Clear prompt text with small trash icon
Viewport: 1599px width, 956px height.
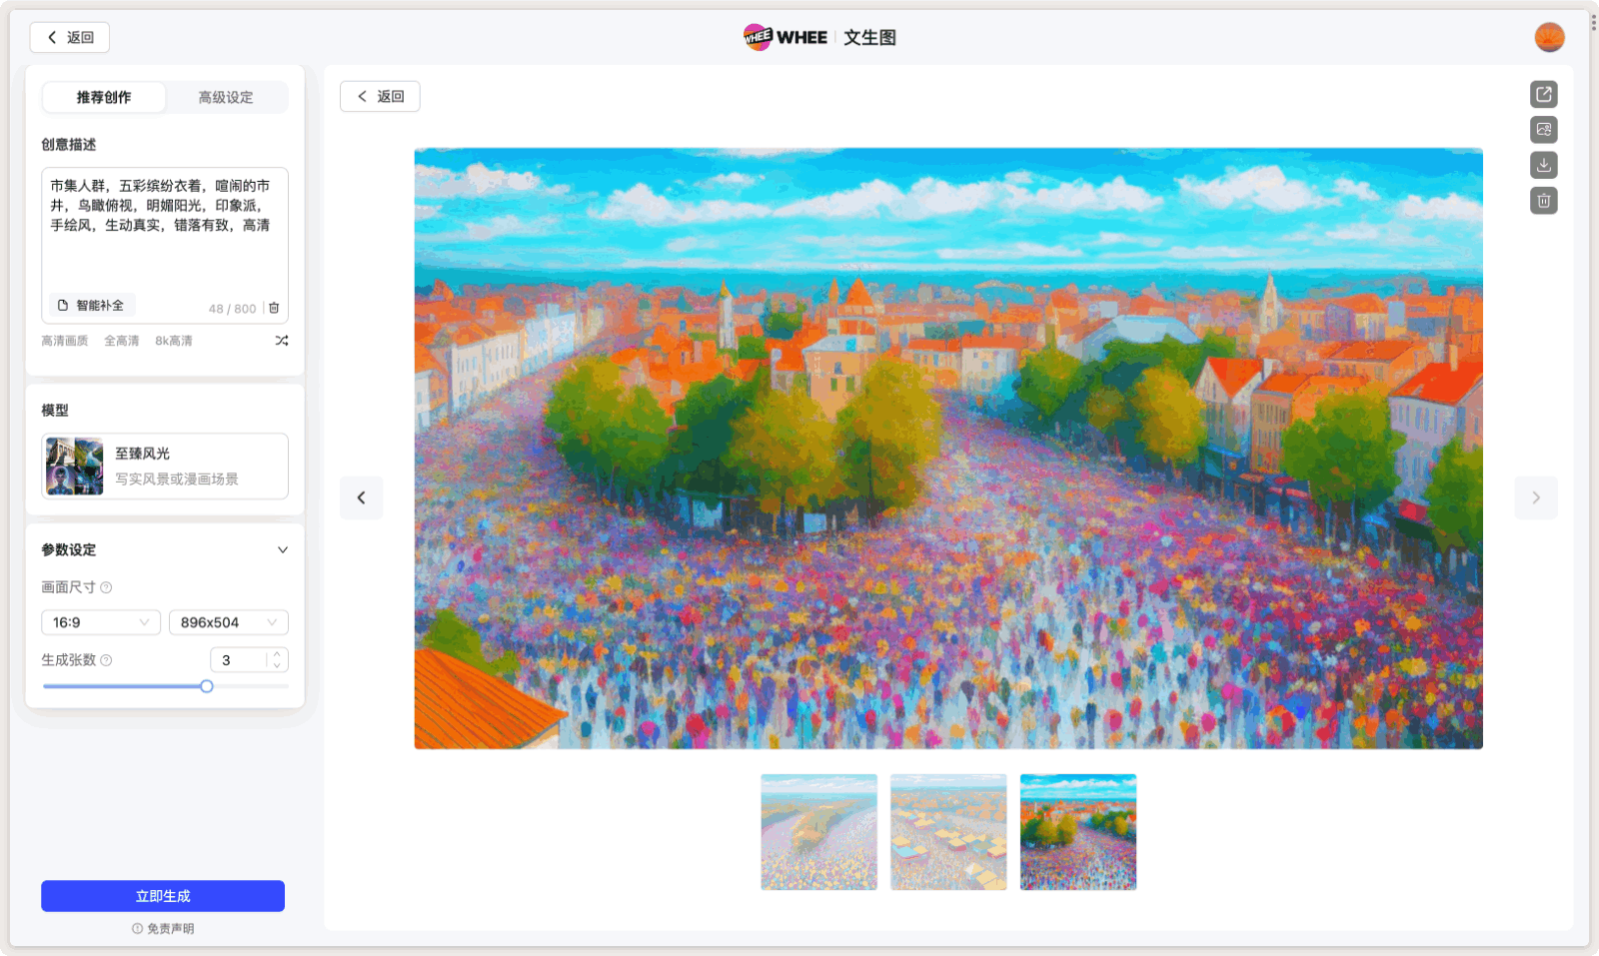[x=274, y=308]
